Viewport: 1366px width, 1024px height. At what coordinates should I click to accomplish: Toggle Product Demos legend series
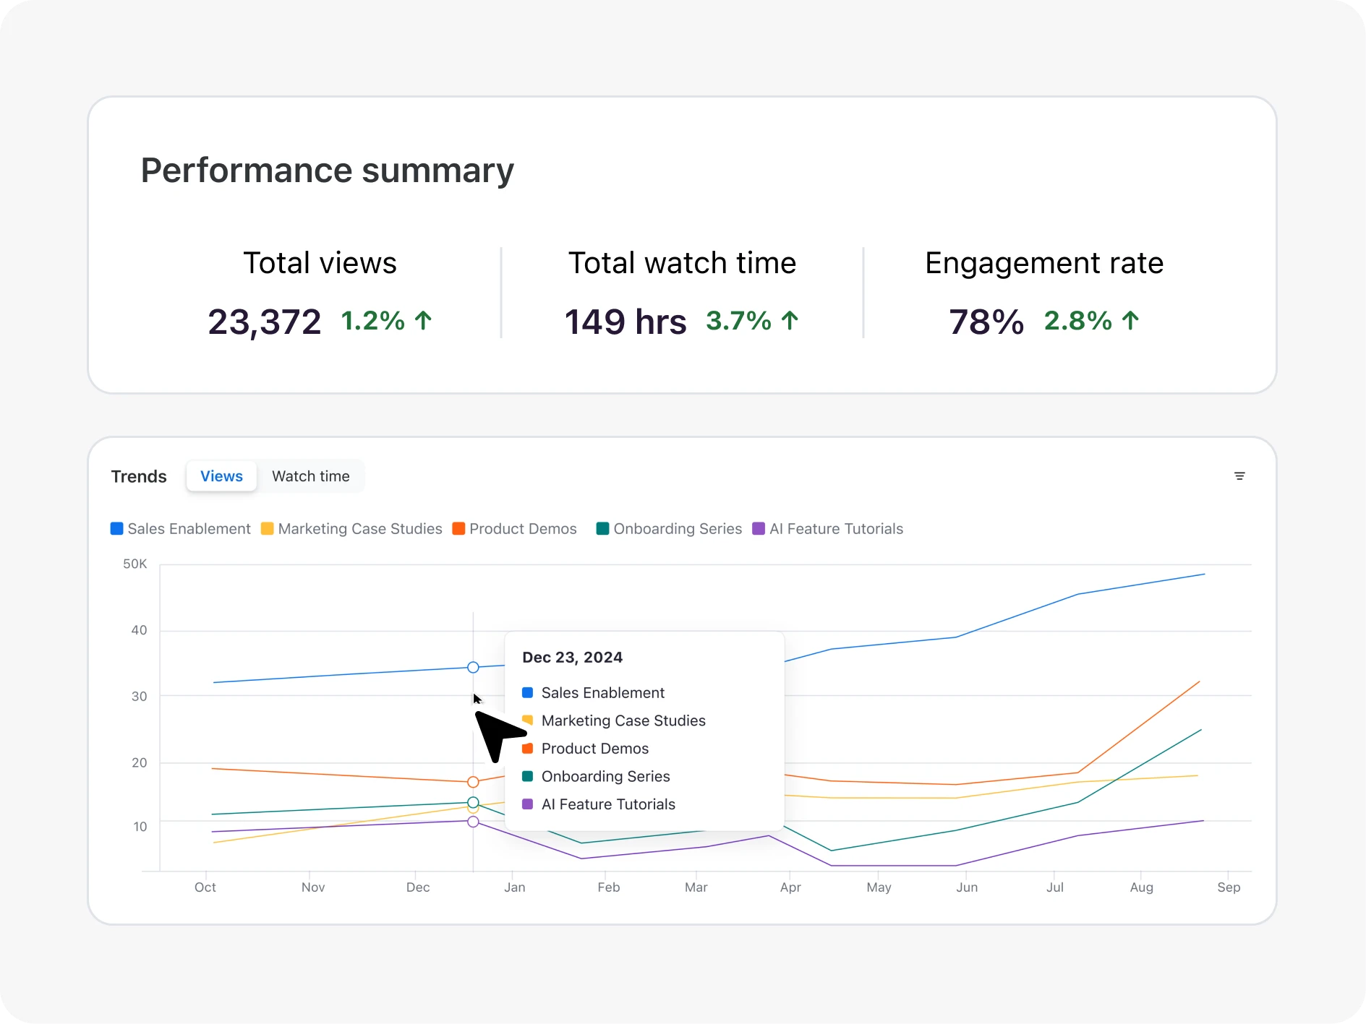click(514, 529)
